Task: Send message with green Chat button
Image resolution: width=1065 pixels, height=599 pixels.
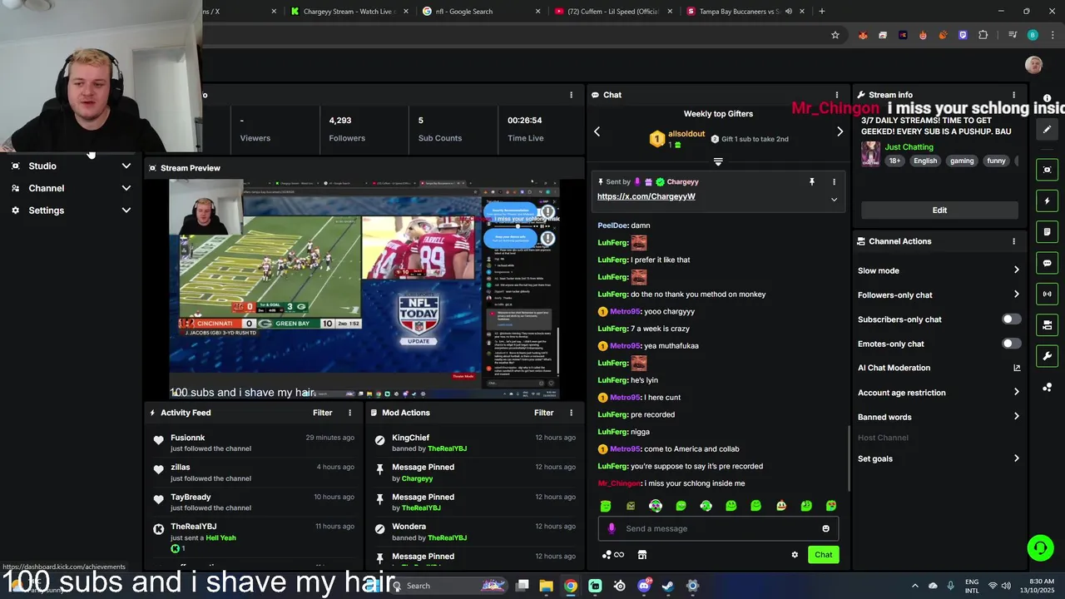Action: (x=823, y=555)
